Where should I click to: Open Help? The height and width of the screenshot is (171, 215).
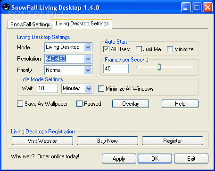(x=180, y=104)
